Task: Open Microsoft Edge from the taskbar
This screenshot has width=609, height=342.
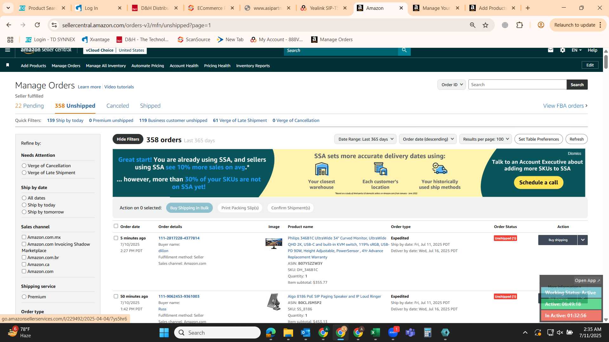Action: tap(271, 332)
